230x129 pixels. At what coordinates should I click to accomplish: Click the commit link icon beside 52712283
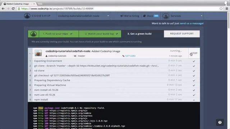pos(123,56)
